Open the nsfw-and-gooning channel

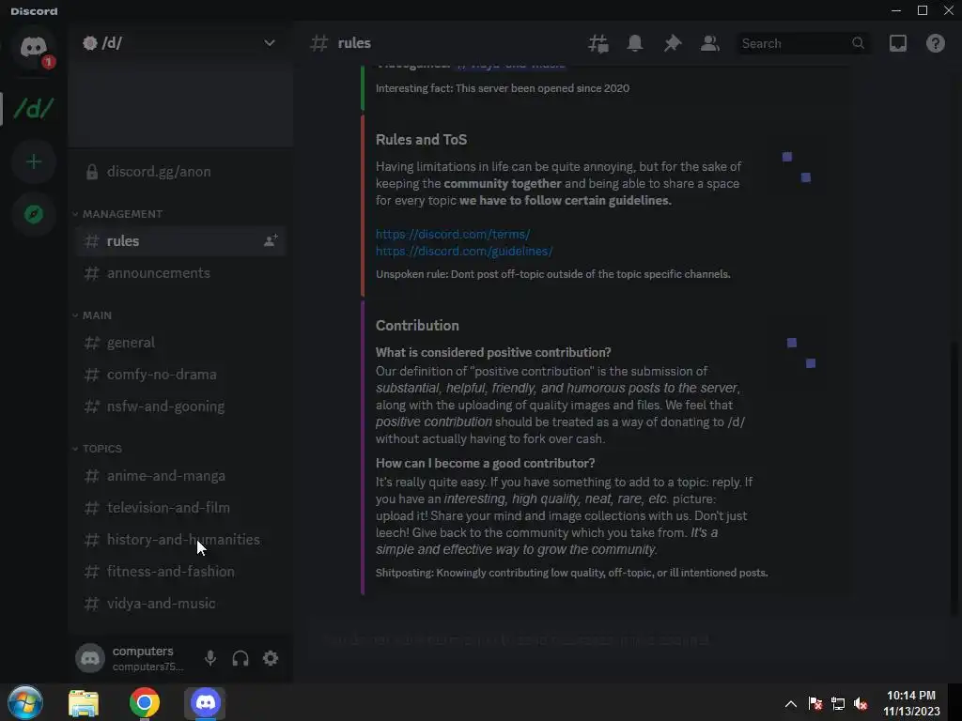180,406
